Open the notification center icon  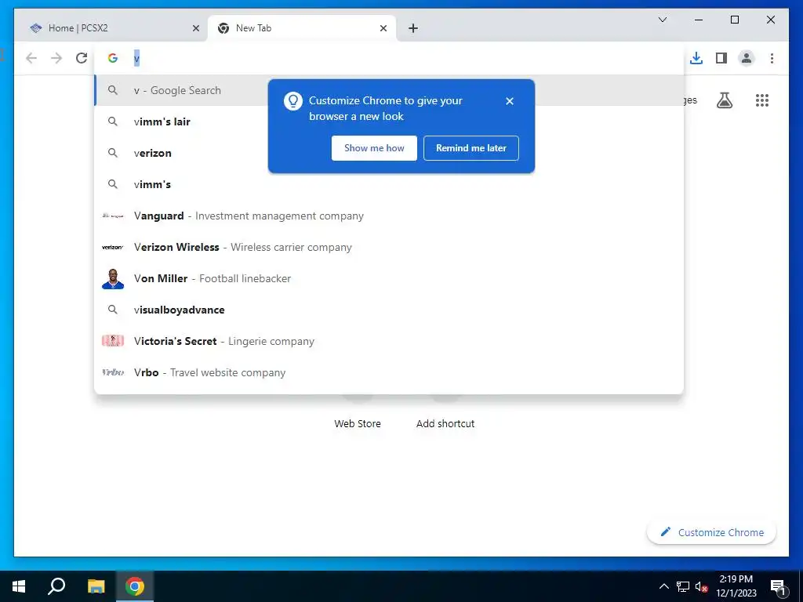click(x=778, y=587)
